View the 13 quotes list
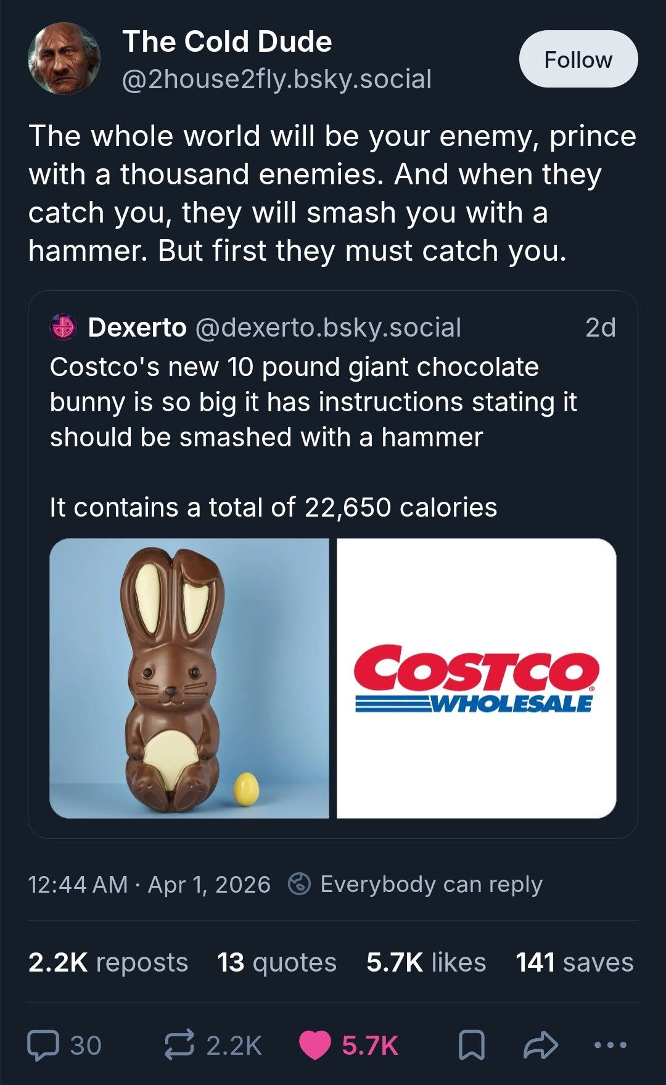 277,962
